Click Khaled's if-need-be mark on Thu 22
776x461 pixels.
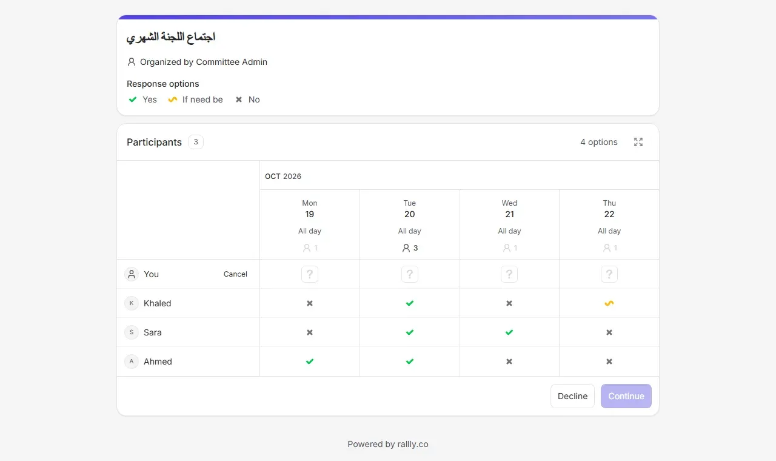point(609,303)
